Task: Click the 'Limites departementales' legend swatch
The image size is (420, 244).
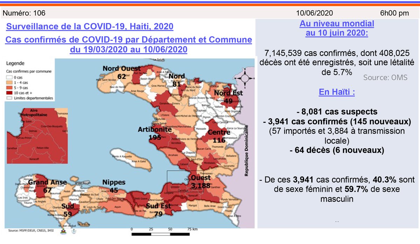Action: [10, 98]
